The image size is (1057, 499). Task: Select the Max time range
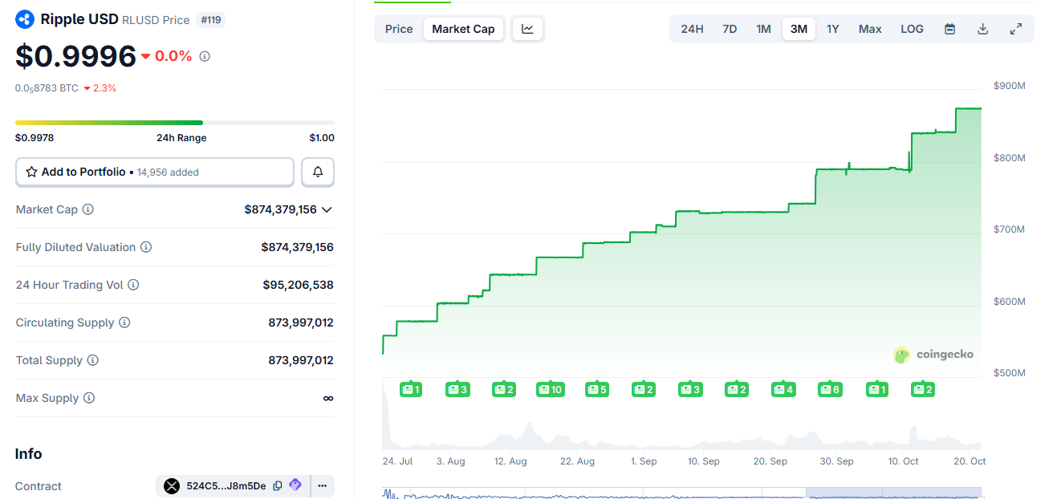[x=870, y=29]
